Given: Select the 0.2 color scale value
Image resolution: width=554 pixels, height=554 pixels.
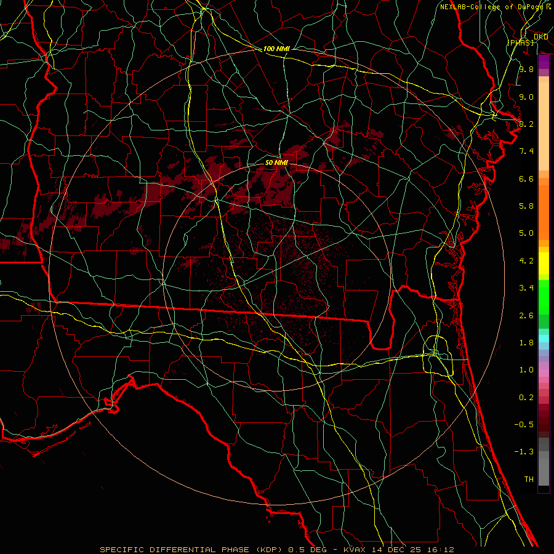Looking at the screenshot, I should point(526,398).
